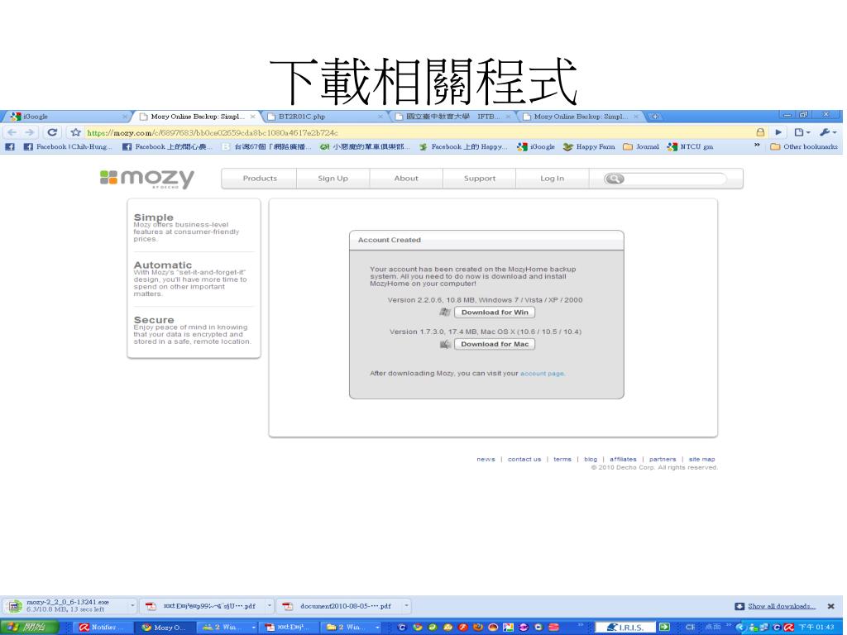
Task: Click the play arrow icon beside the padlock
Action: coord(778,132)
